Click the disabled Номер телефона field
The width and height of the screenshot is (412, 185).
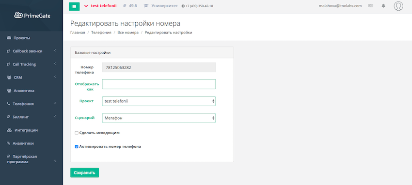(158, 67)
